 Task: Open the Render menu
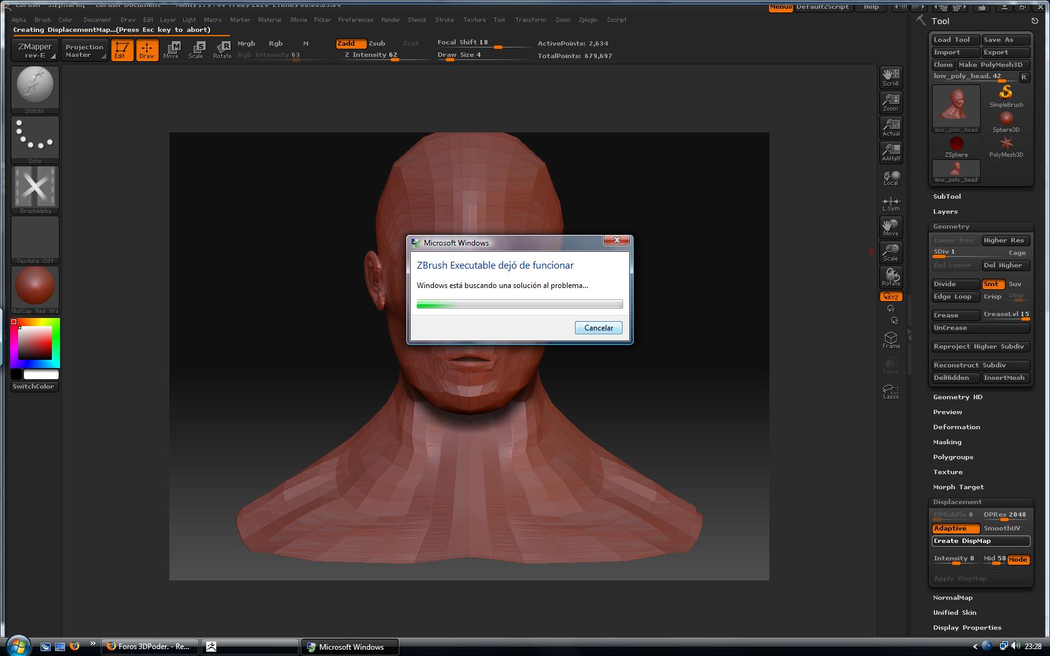tap(391, 20)
